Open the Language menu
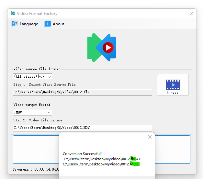Screen dimensions: 203x179 point(25,24)
